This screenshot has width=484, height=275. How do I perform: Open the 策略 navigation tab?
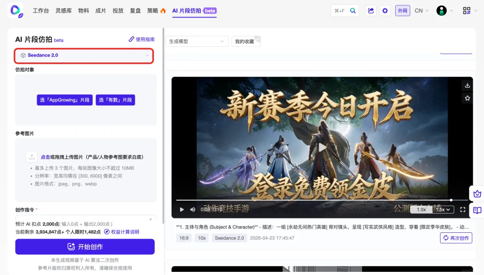(x=156, y=11)
